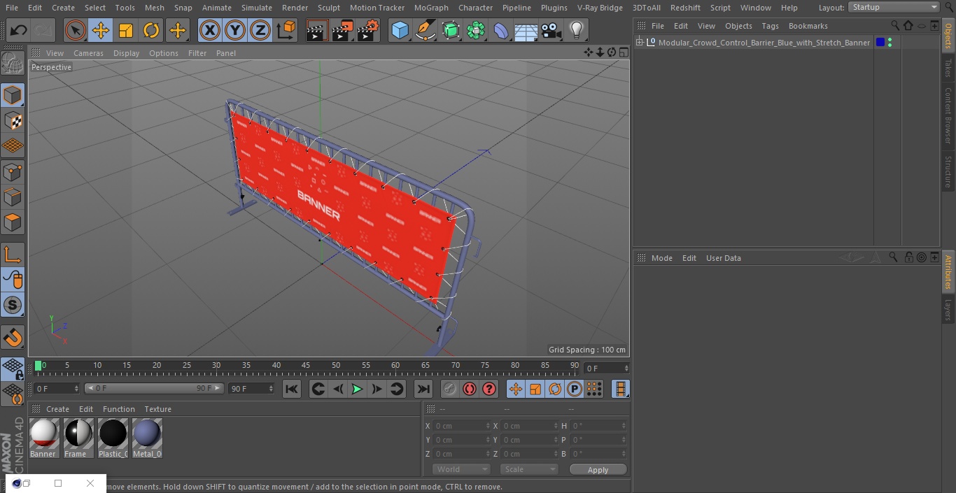
Task: Open the Layout Startup dropdown
Action: click(x=894, y=7)
